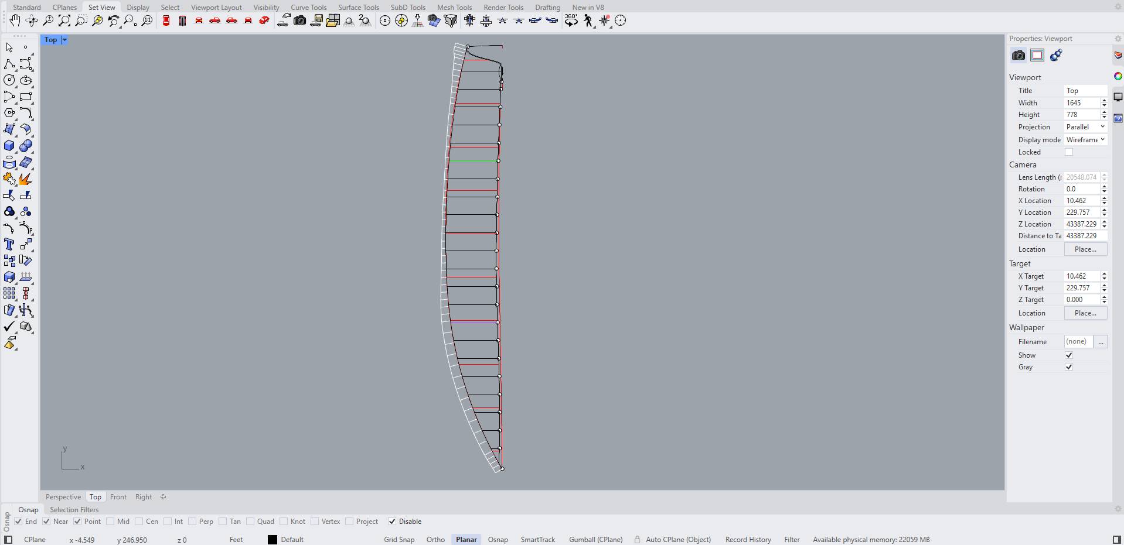Enable the Mid object snap checkbox

(110, 522)
